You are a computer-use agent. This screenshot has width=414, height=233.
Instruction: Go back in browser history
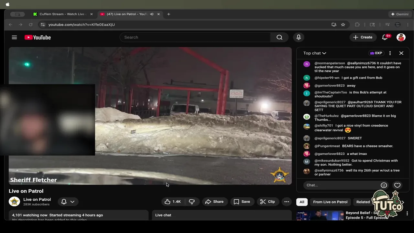(x=10, y=25)
